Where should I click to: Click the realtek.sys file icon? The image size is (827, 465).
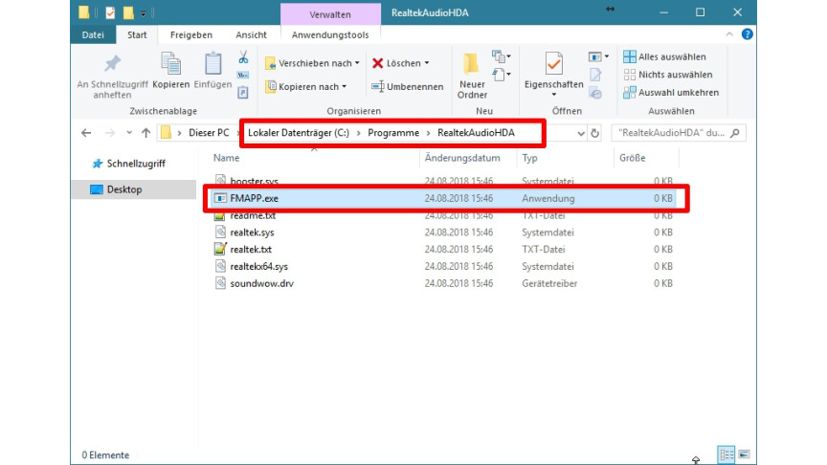coord(220,232)
